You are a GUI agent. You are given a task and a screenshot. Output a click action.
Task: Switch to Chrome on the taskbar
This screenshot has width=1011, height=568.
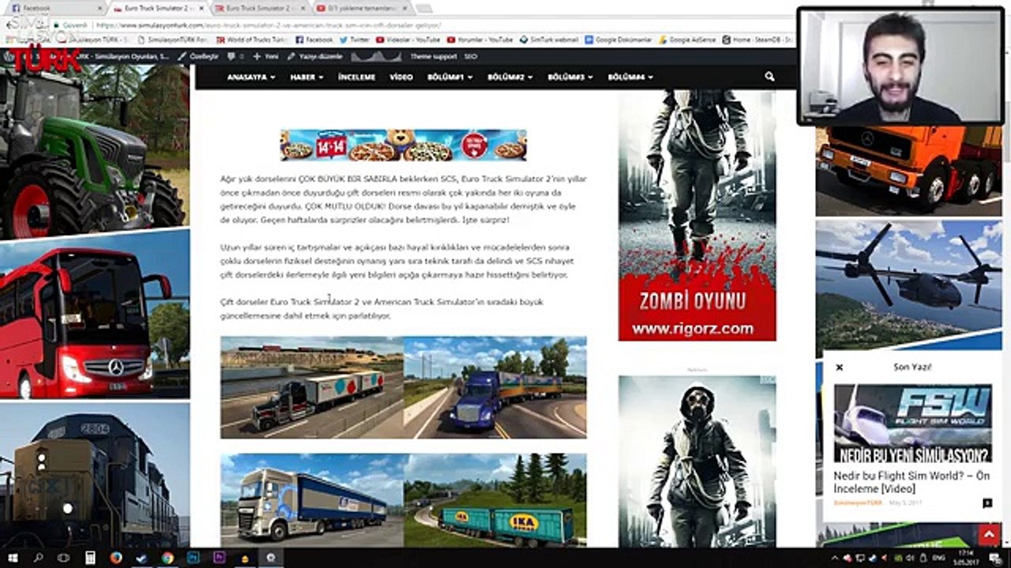pos(167,558)
